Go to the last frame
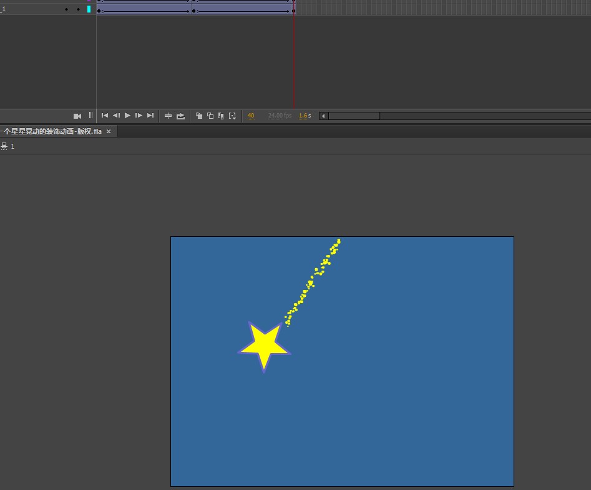 pyautogui.click(x=150, y=116)
